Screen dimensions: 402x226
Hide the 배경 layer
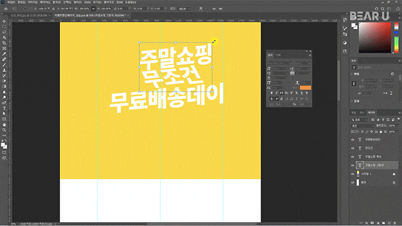352,183
